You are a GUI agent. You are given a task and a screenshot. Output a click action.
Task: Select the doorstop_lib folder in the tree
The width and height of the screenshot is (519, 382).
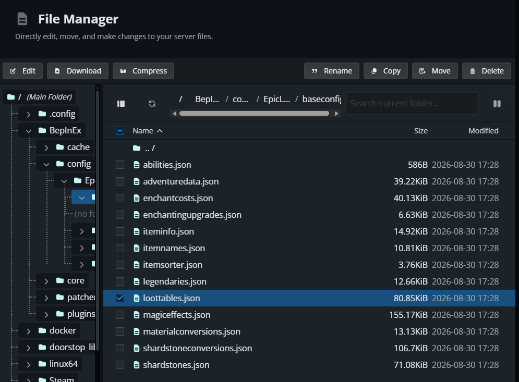click(x=72, y=347)
